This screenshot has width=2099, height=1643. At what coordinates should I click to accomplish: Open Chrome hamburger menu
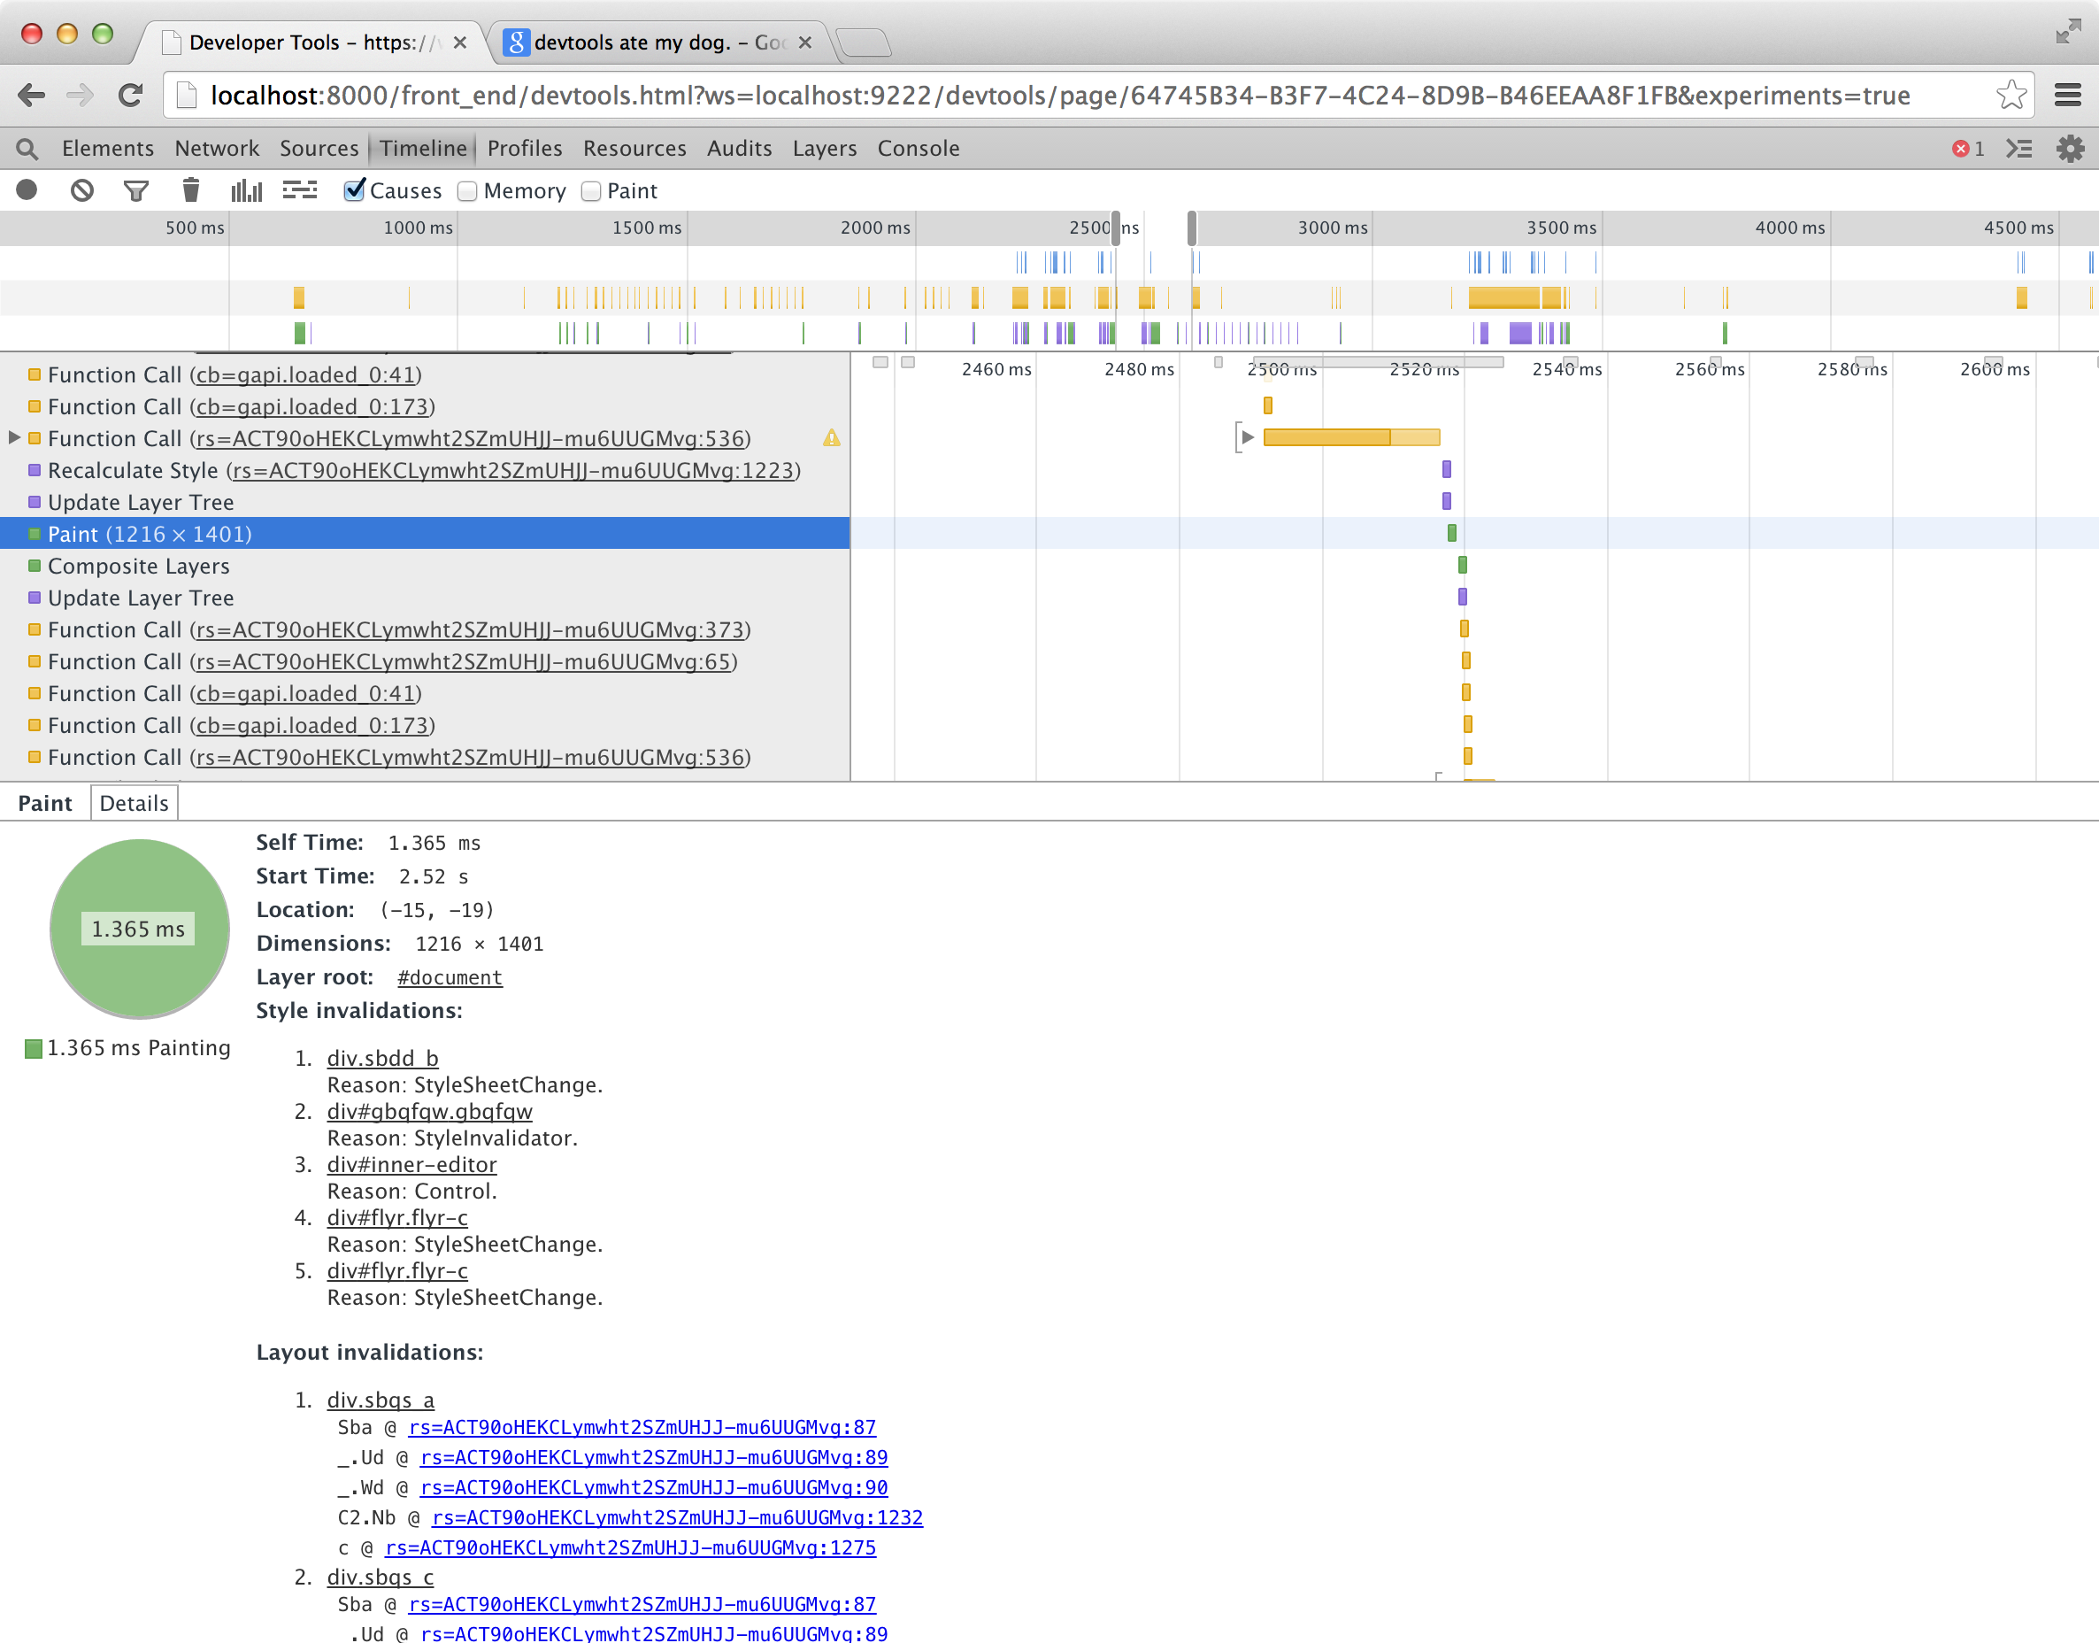coord(2067,94)
